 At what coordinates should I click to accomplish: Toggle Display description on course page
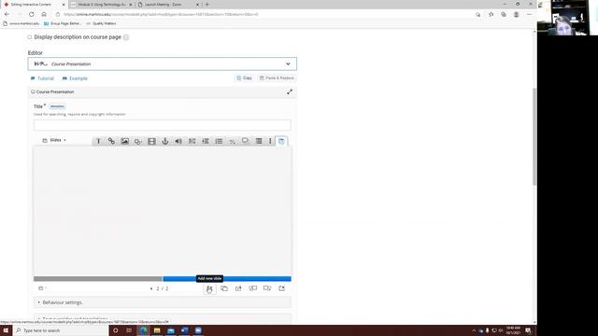(29, 37)
